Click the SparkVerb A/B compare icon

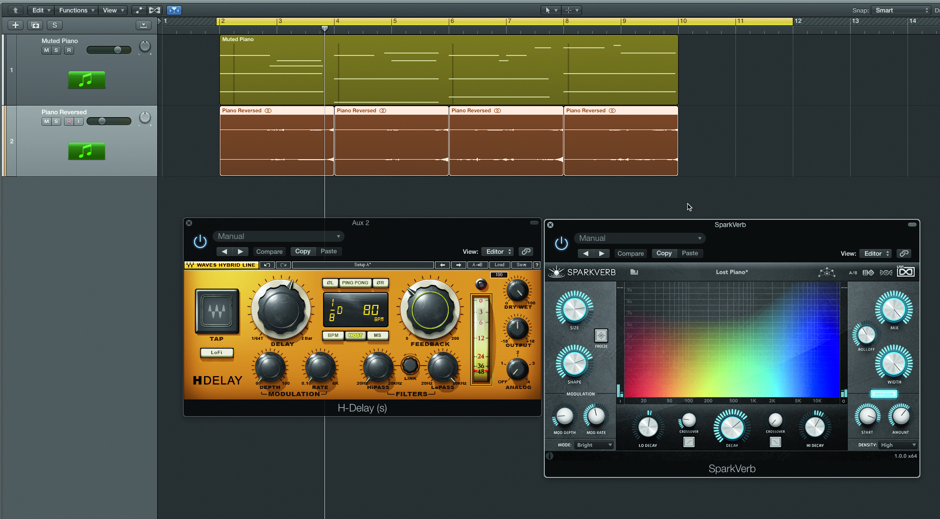(853, 272)
